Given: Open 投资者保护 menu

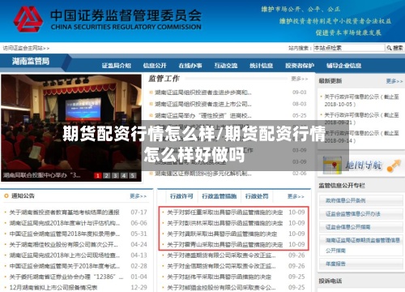Looking at the screenshot, I should 300,66.
